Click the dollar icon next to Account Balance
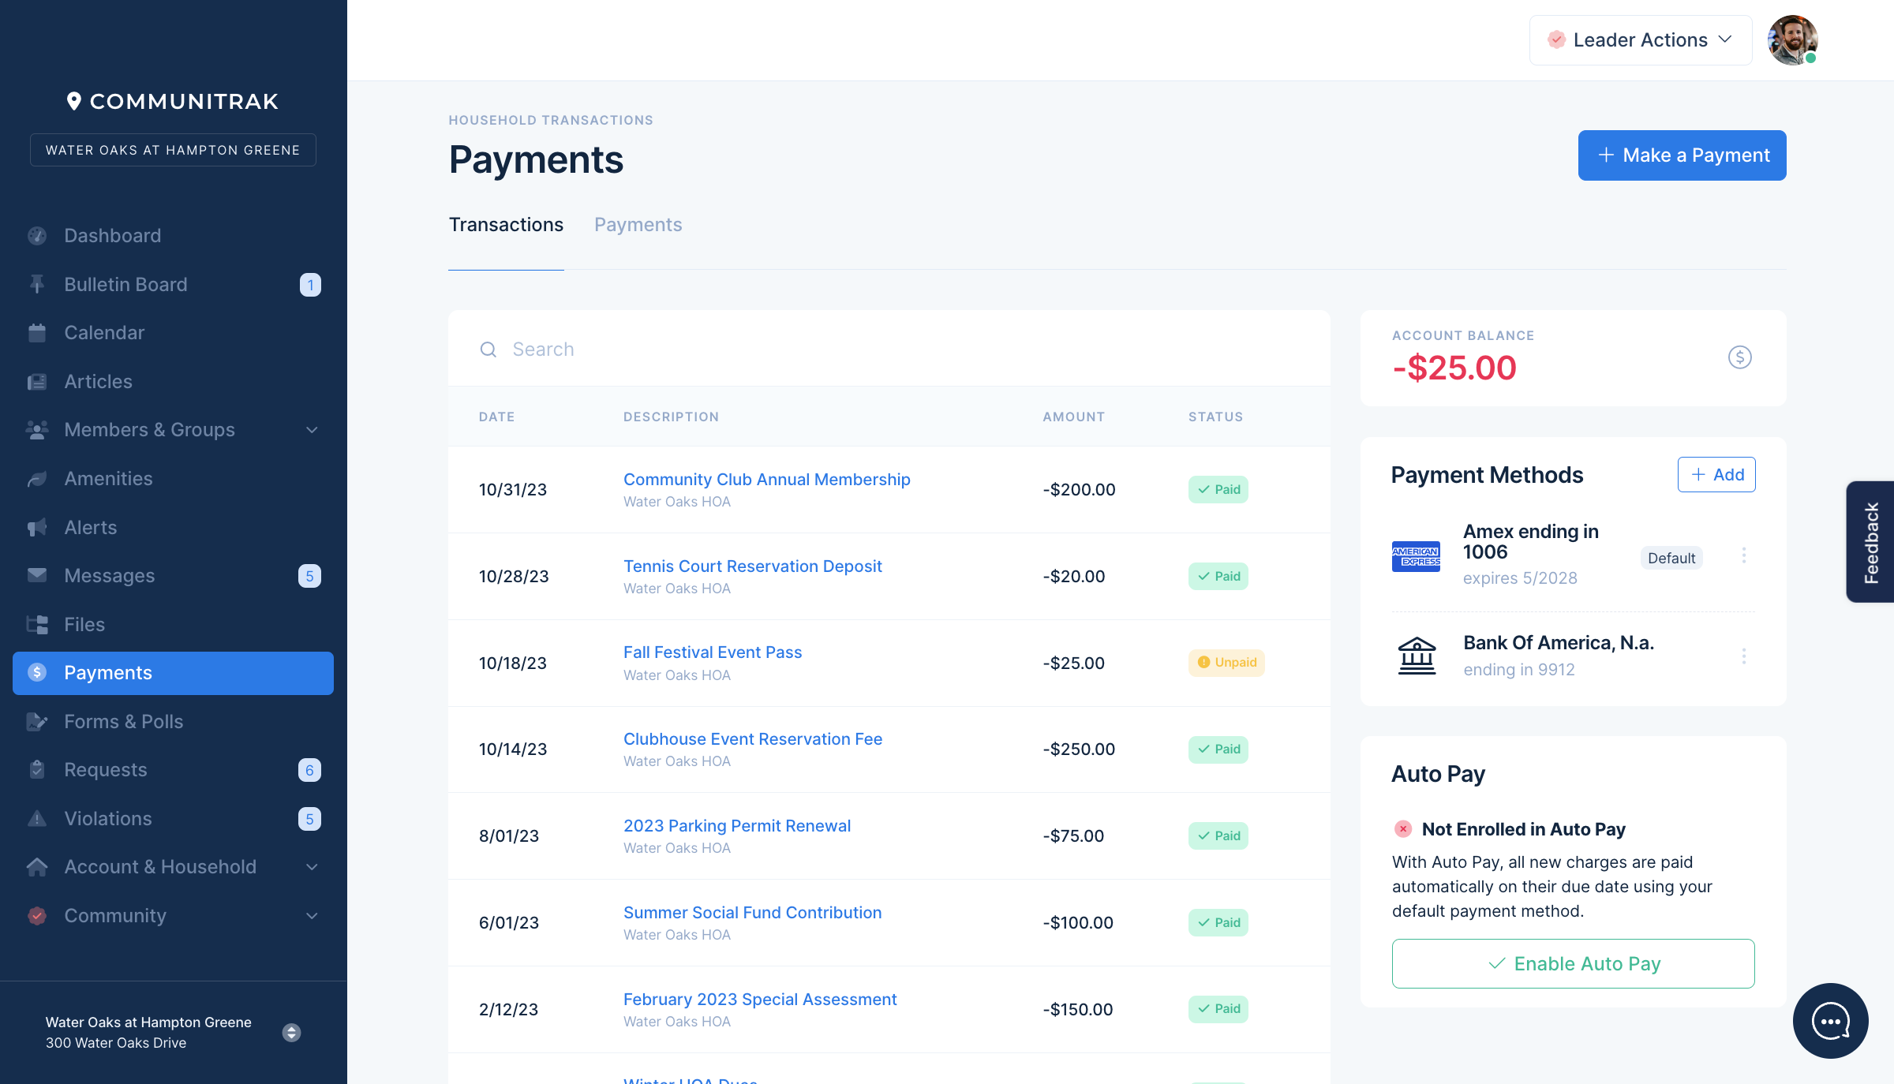Image resolution: width=1894 pixels, height=1084 pixels. (x=1739, y=357)
